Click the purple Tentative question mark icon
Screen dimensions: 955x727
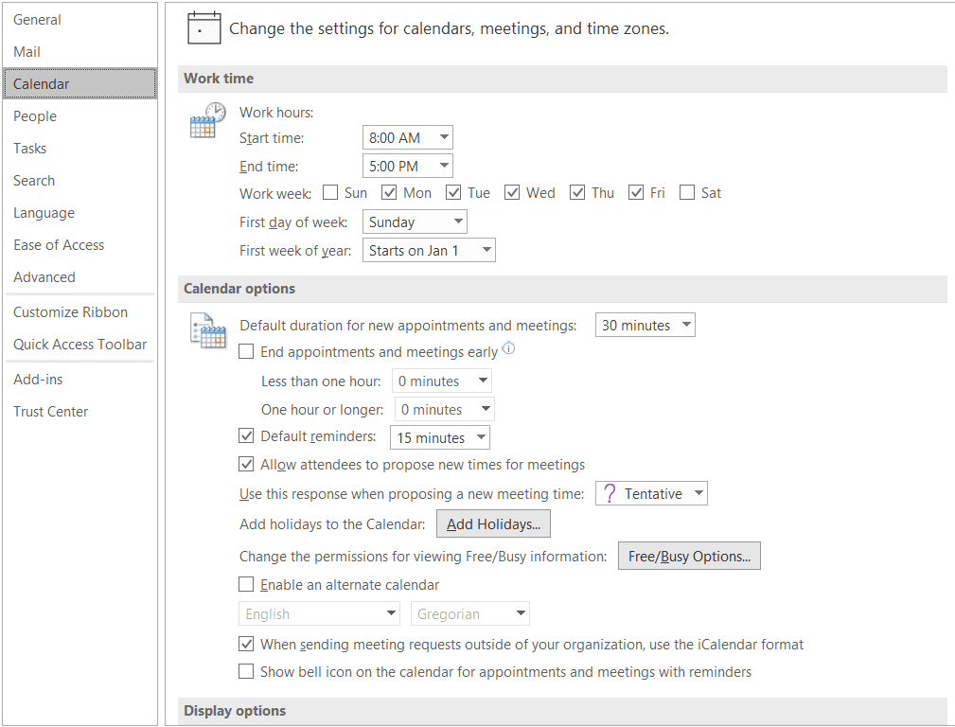tap(610, 493)
